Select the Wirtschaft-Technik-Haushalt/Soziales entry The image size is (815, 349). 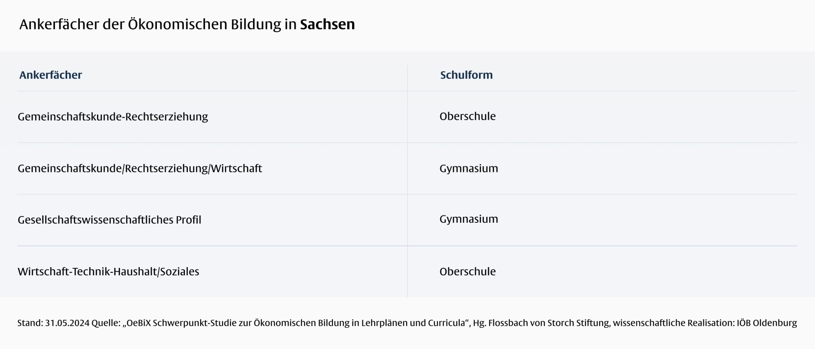(108, 272)
